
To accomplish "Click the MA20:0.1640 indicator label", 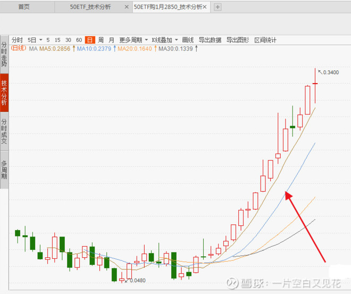I will [135, 48].
